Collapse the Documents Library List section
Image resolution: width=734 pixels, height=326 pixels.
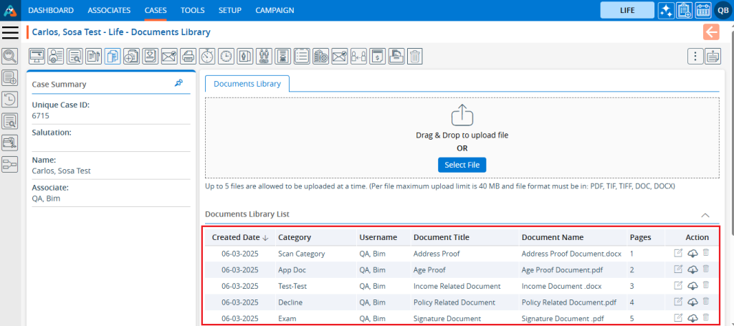coord(705,214)
